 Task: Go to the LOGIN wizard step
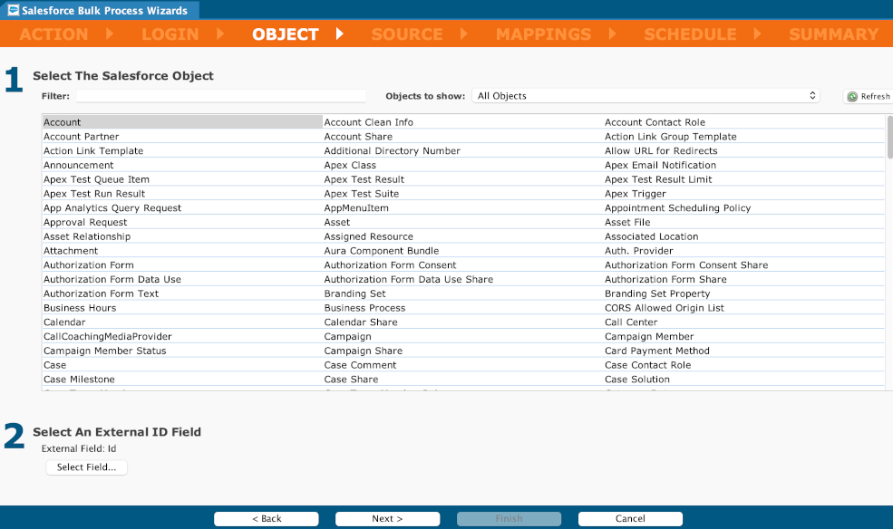click(x=170, y=34)
